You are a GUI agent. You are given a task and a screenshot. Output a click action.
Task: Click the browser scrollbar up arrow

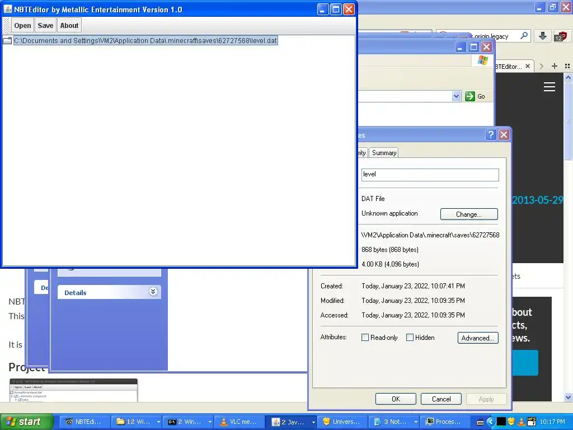tap(568, 77)
